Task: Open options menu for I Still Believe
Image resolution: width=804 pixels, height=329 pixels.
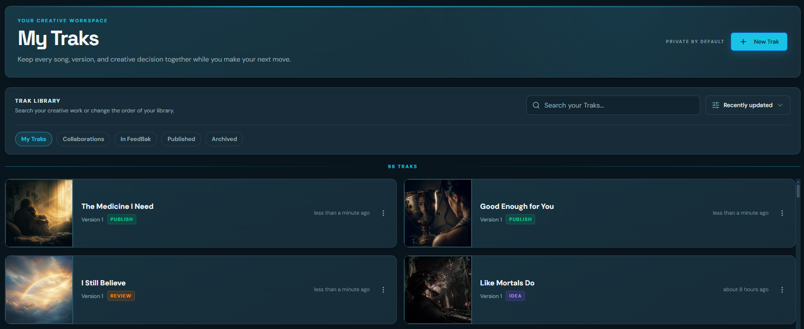Action: pyautogui.click(x=383, y=290)
